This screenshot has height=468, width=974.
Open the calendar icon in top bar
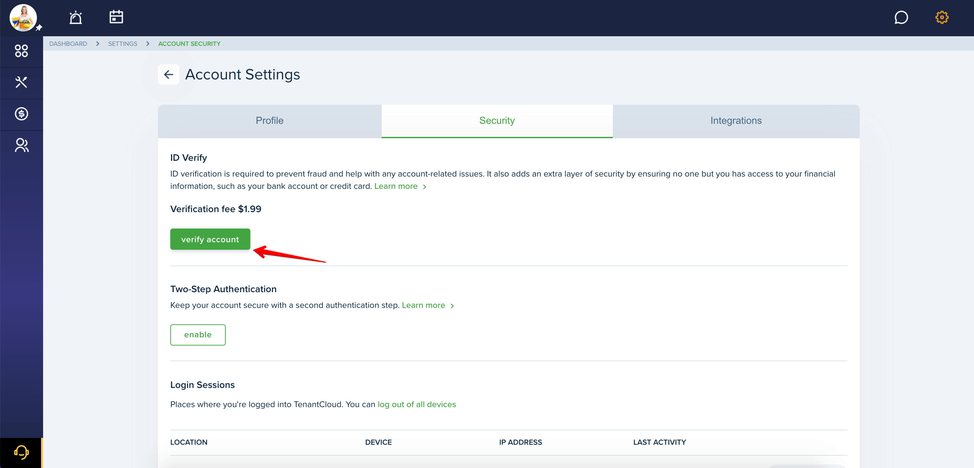[x=116, y=17]
